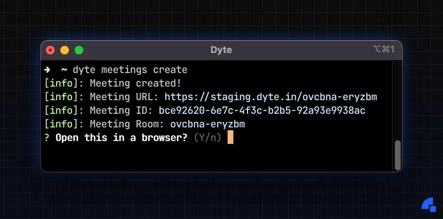Click the green arrow prompt symbol
This screenshot has height=219, width=443.
[47, 69]
